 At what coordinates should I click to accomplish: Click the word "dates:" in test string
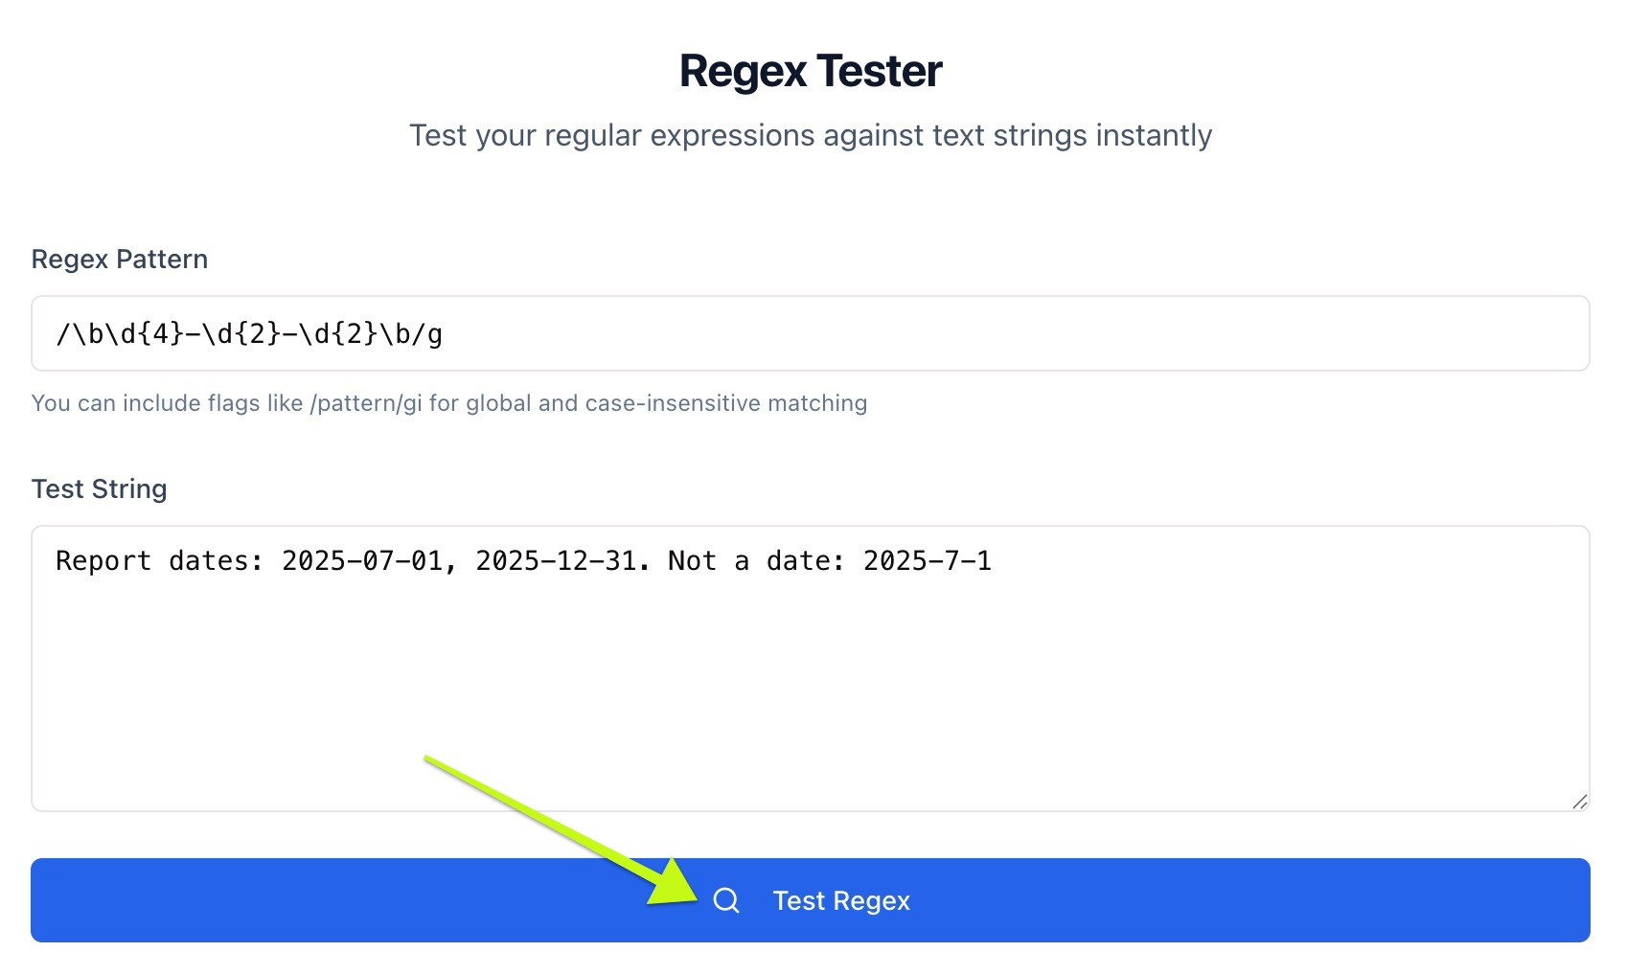[217, 561]
